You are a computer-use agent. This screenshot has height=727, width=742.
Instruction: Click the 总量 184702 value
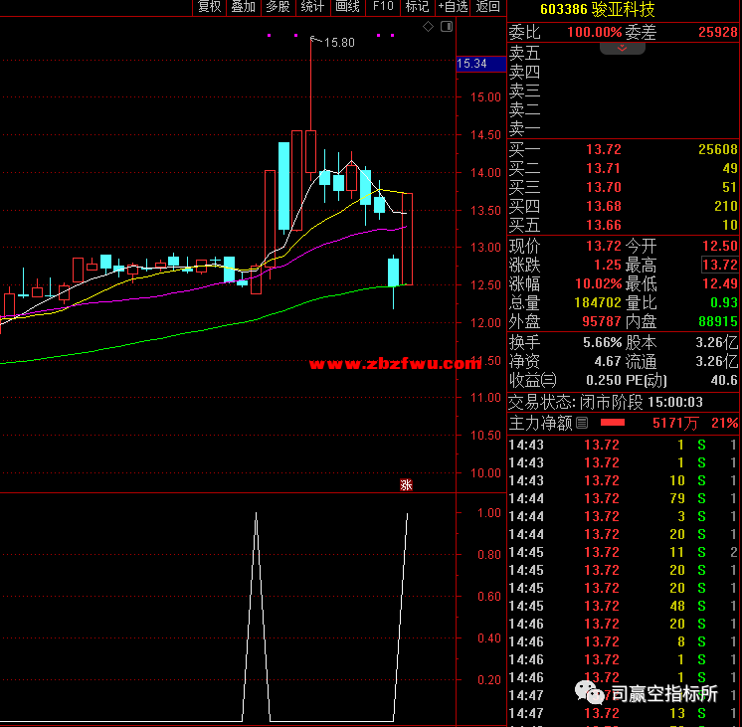coord(597,303)
